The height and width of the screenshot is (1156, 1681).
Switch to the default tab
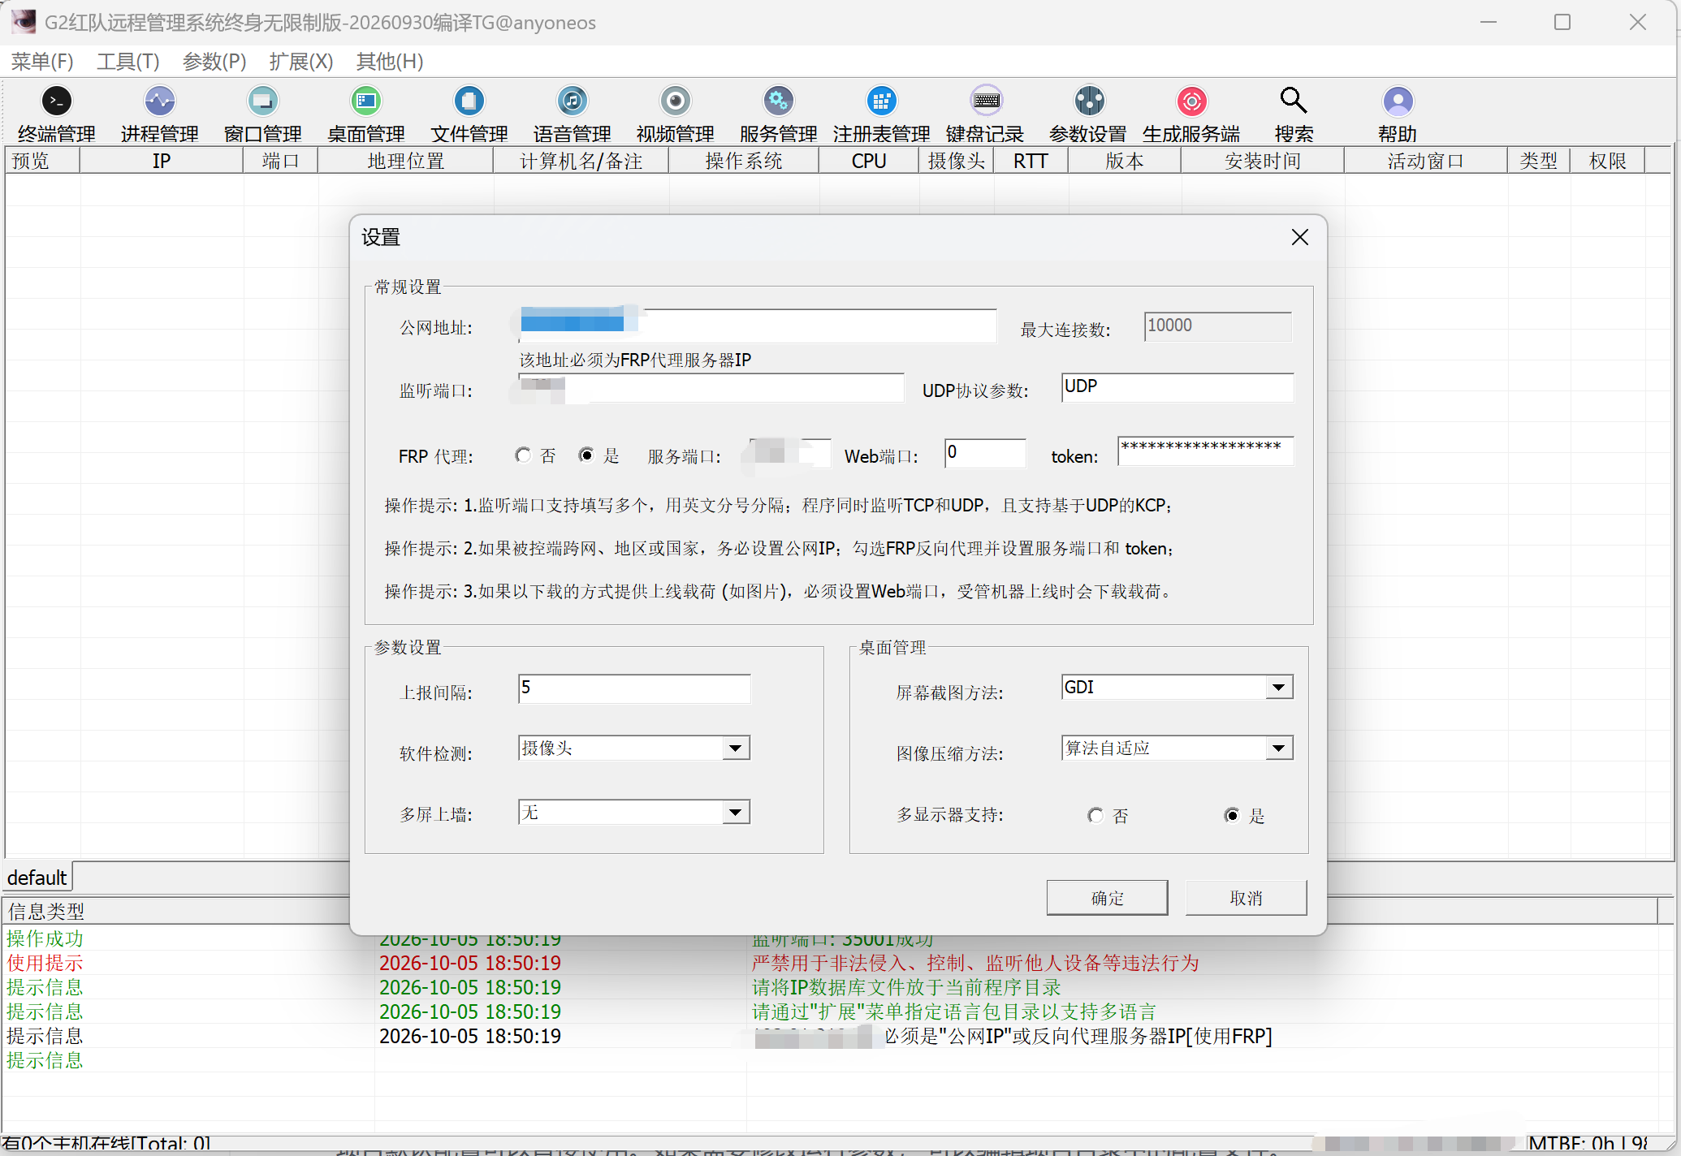click(x=37, y=878)
